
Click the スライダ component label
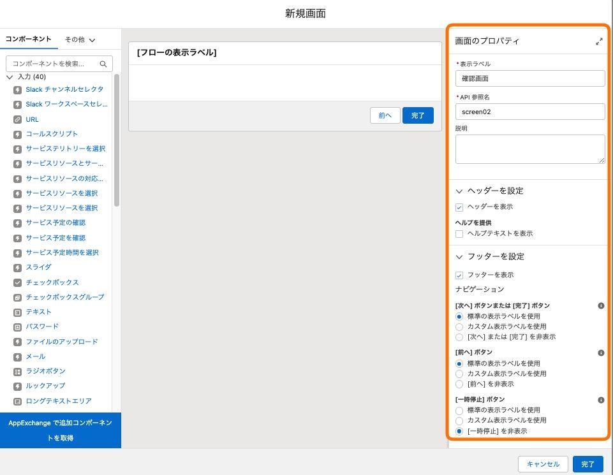pos(38,267)
